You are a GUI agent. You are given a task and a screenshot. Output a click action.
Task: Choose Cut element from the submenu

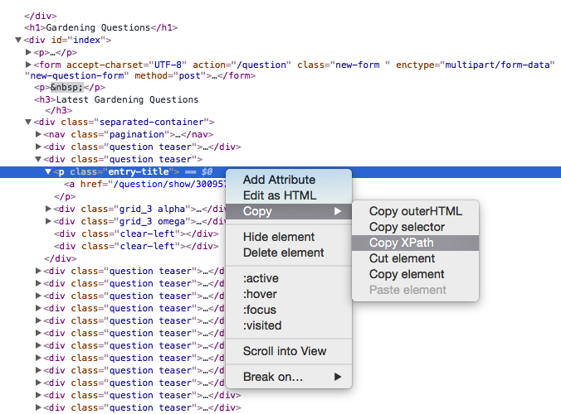(402, 258)
